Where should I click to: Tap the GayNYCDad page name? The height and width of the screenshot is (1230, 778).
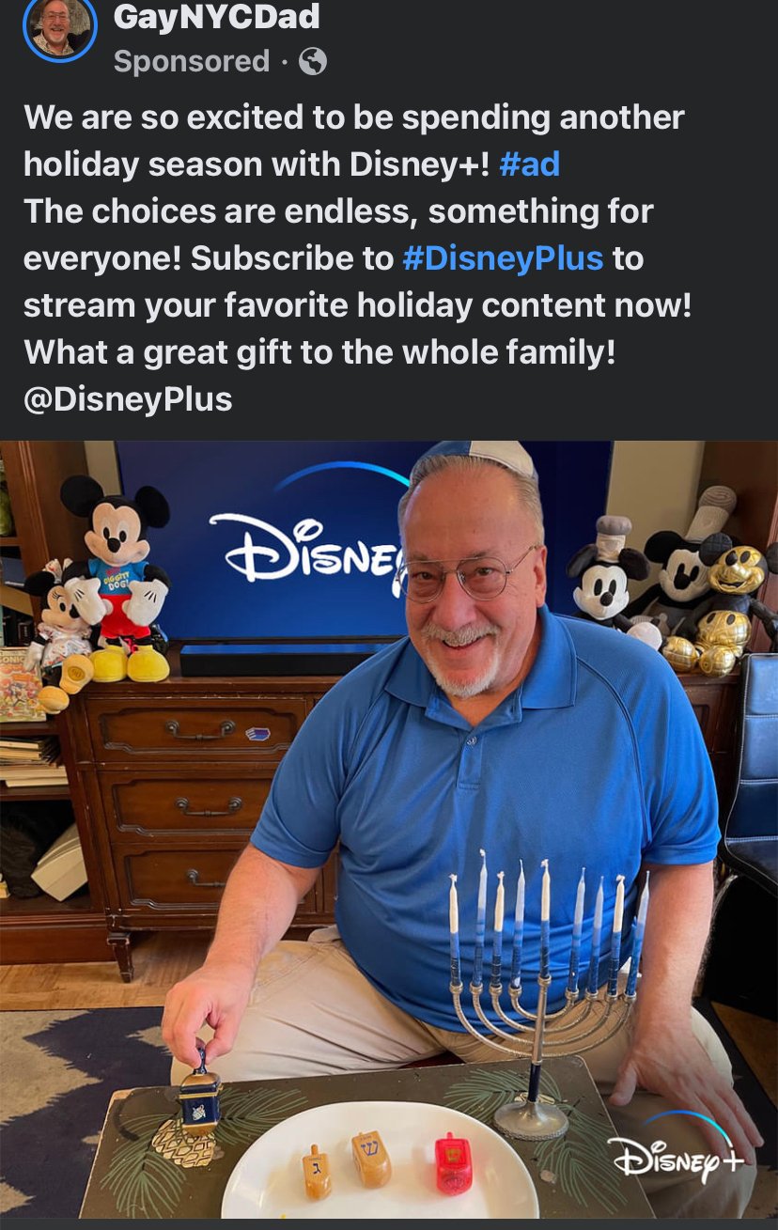coord(217,16)
